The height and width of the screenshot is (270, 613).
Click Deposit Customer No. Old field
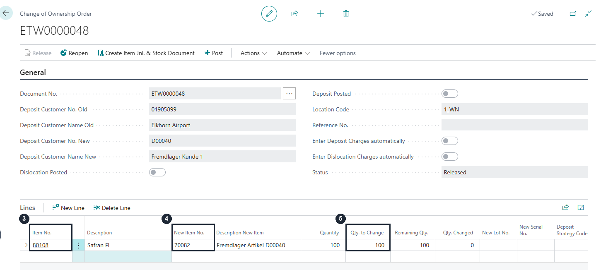[x=222, y=109]
